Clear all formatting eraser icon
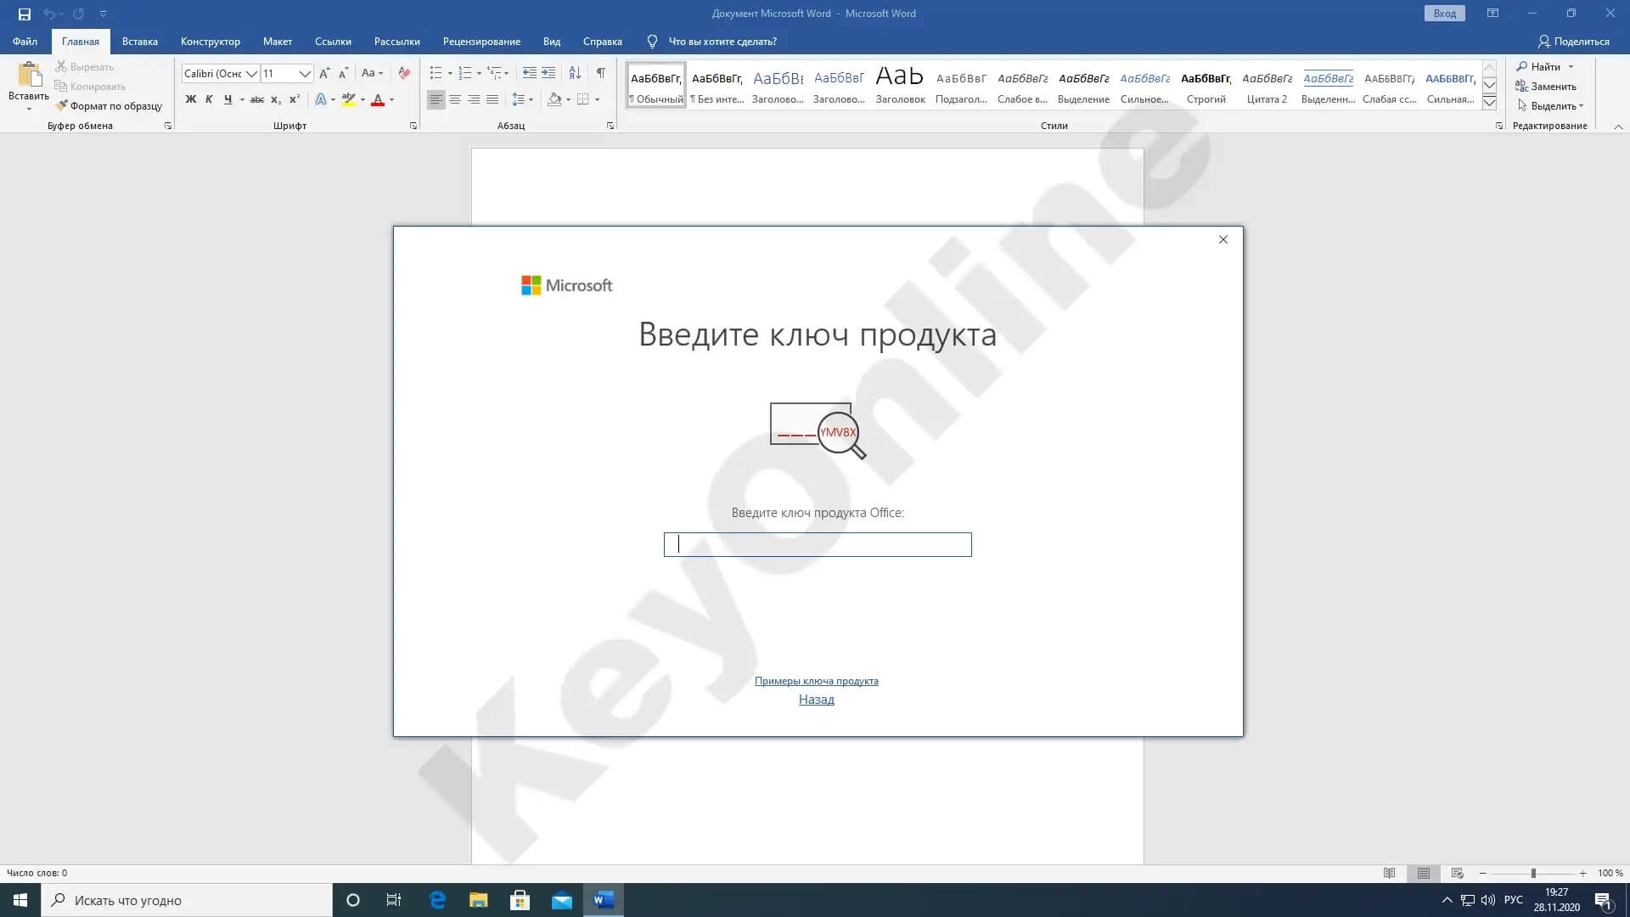 [x=404, y=74]
